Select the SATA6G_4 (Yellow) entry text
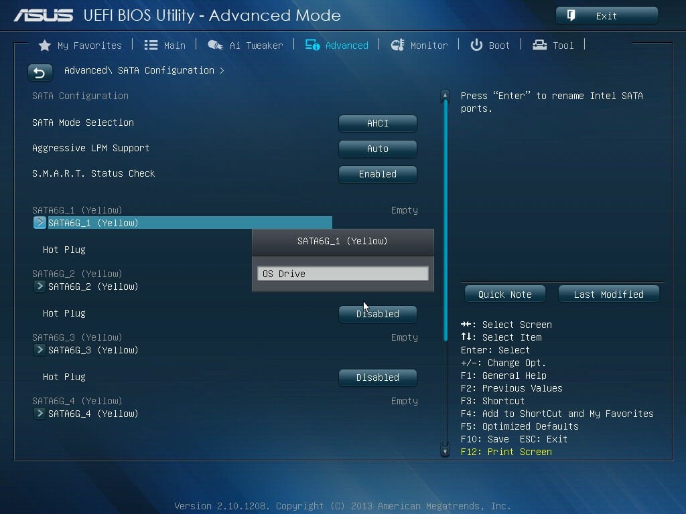This screenshot has width=686, height=514. coord(93,414)
